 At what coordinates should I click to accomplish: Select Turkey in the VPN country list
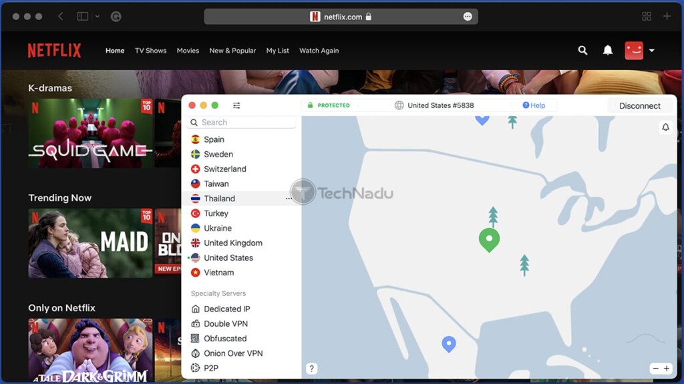click(241, 213)
